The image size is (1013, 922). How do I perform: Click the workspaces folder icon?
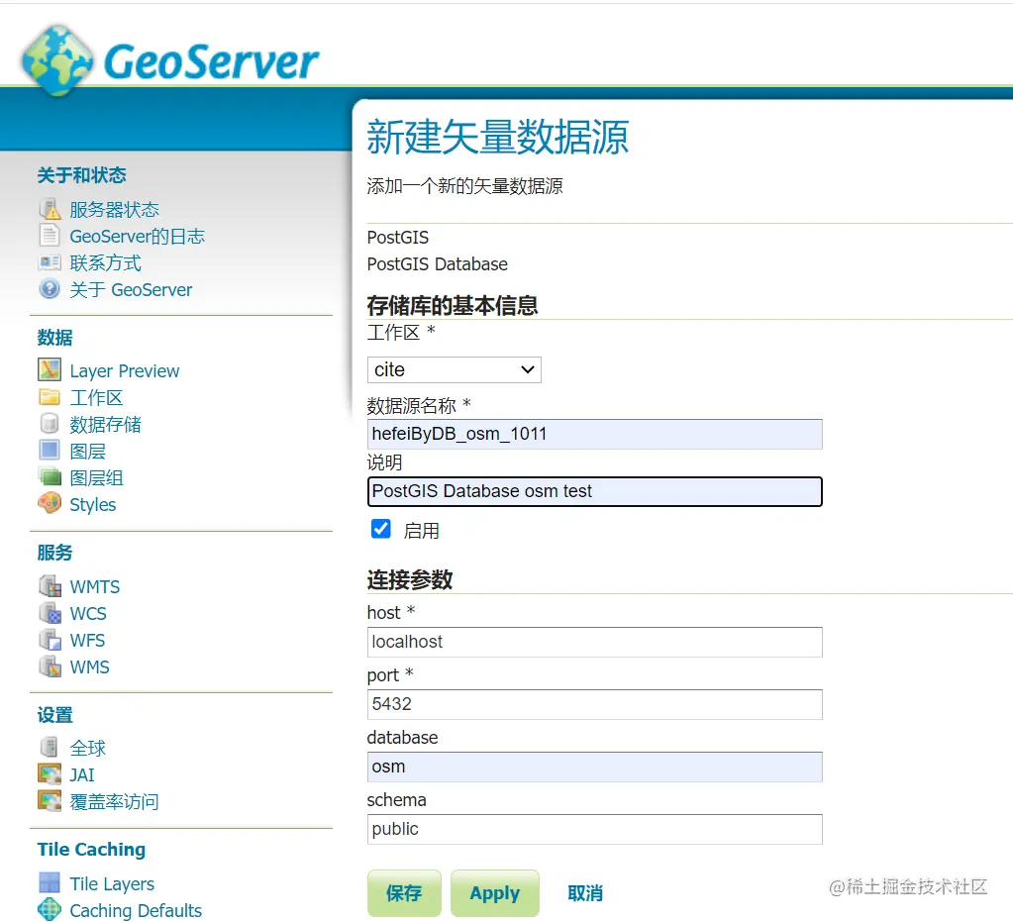point(50,397)
